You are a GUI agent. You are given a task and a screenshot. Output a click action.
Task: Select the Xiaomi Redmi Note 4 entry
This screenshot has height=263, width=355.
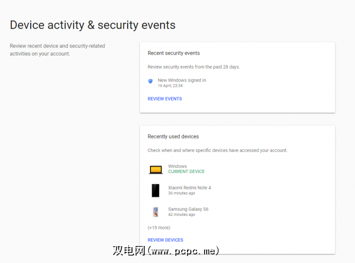coord(189,188)
